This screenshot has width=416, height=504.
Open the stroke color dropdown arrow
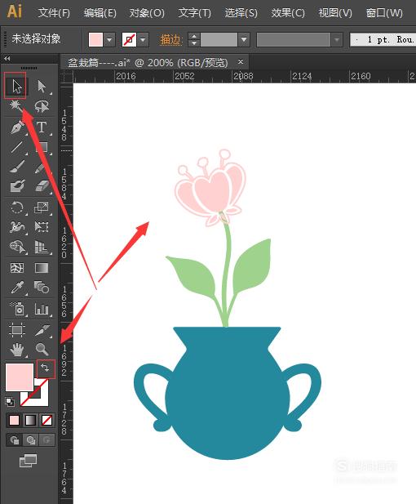143,40
